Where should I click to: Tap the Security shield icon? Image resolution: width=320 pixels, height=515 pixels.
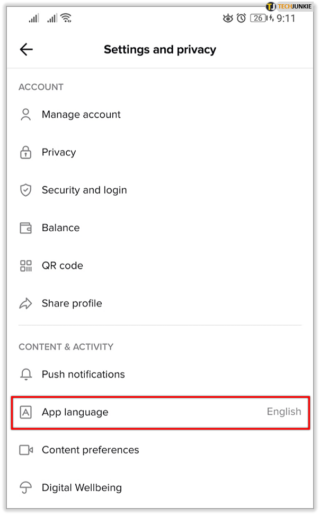pyautogui.click(x=25, y=190)
